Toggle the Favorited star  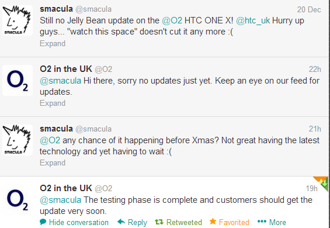point(213,222)
